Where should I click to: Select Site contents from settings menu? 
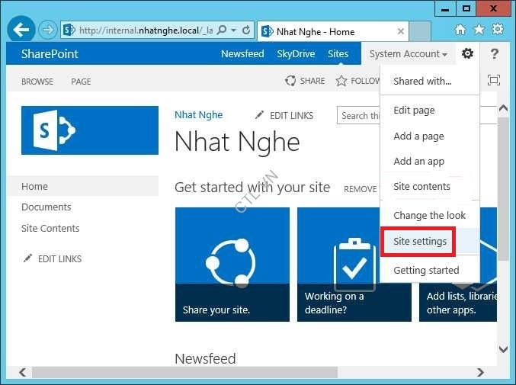pos(430,186)
